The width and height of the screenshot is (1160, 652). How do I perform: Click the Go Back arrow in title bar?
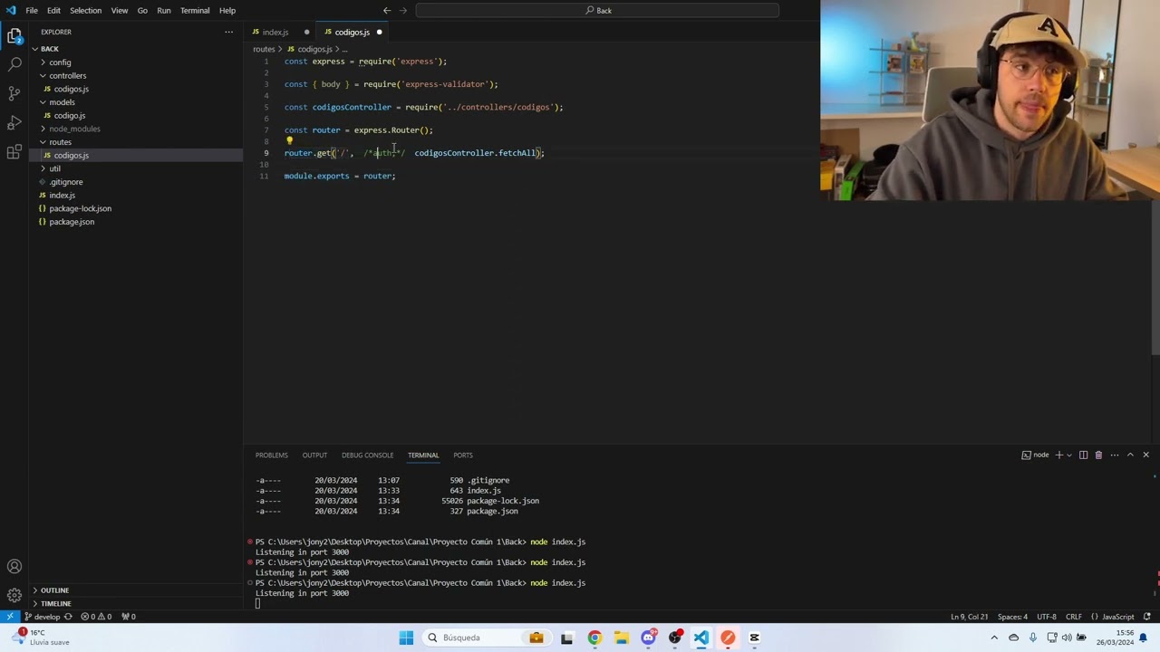tap(387, 11)
